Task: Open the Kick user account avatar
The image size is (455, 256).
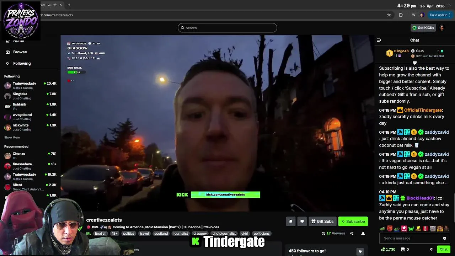Action: click(442, 28)
